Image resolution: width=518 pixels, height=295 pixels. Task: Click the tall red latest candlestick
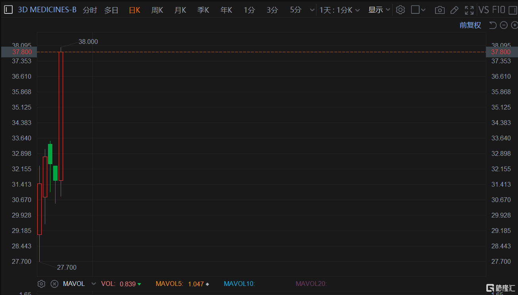pos(61,116)
